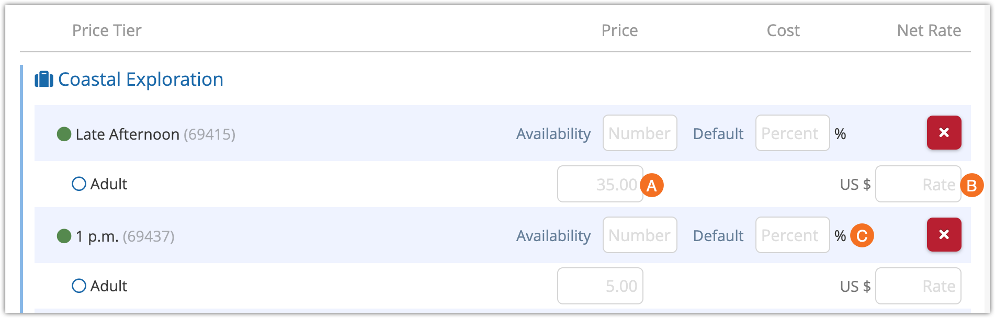Click the 1 p.m. (69437) label

tap(125, 236)
